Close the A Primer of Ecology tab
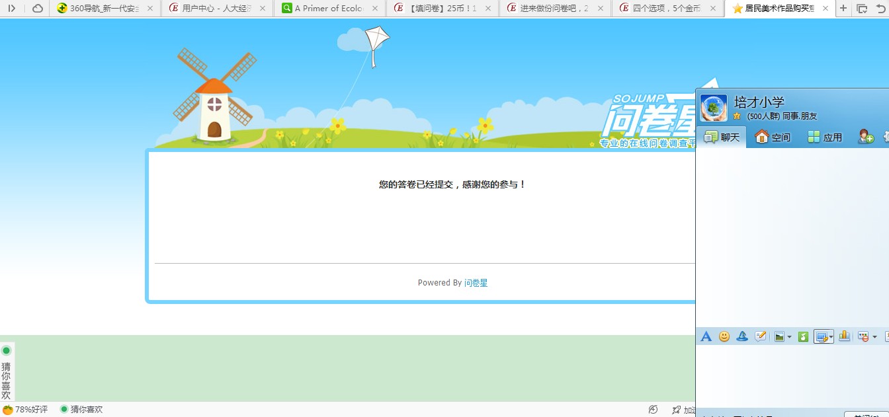This screenshot has width=889, height=417. 375,9
